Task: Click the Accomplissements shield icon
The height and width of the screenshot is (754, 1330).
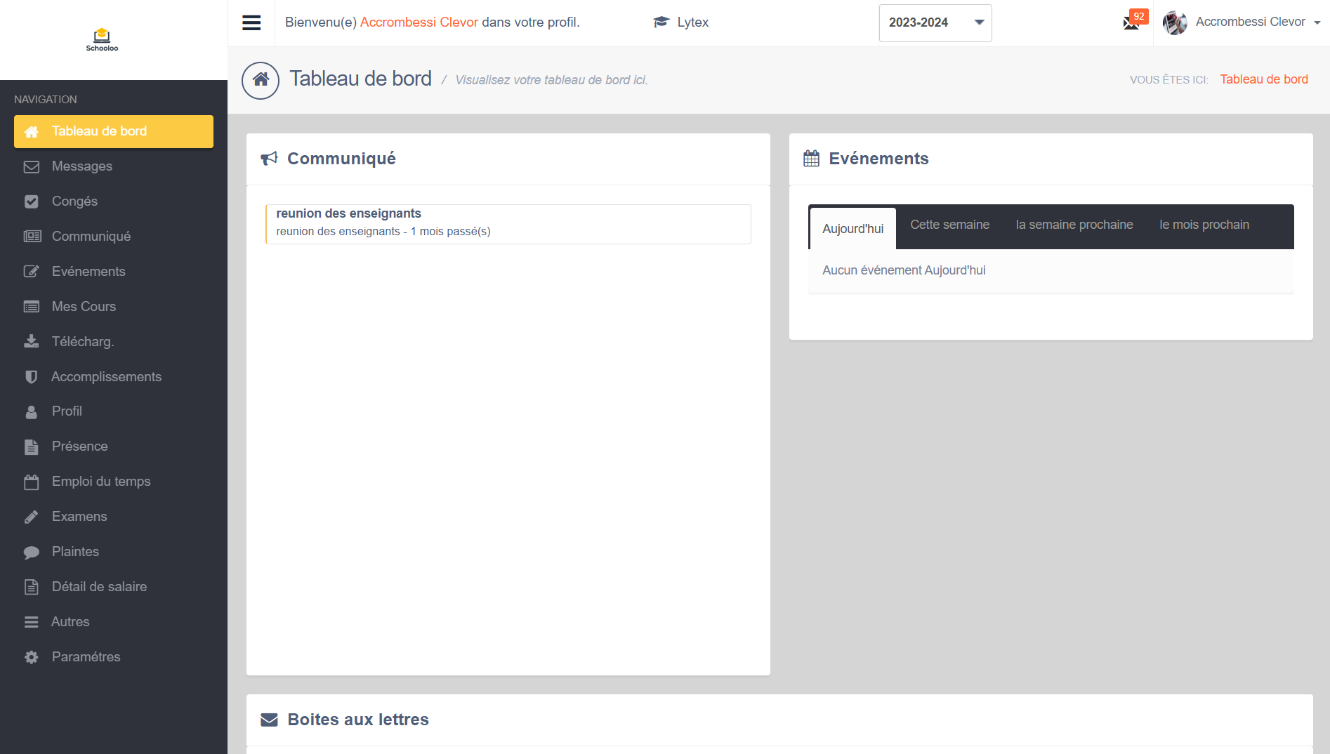Action: (32, 377)
